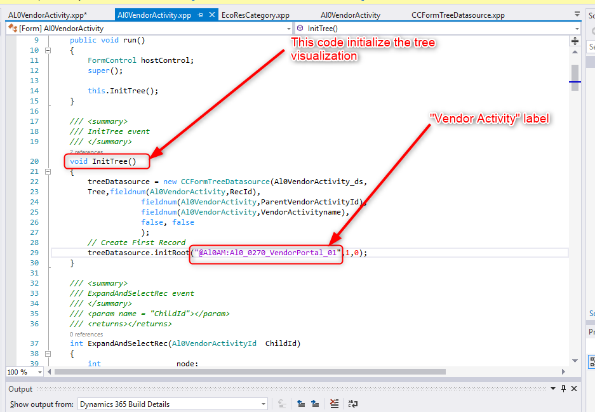Click the vertical scrollbar up arrow
595x412 pixels.
point(575,51)
